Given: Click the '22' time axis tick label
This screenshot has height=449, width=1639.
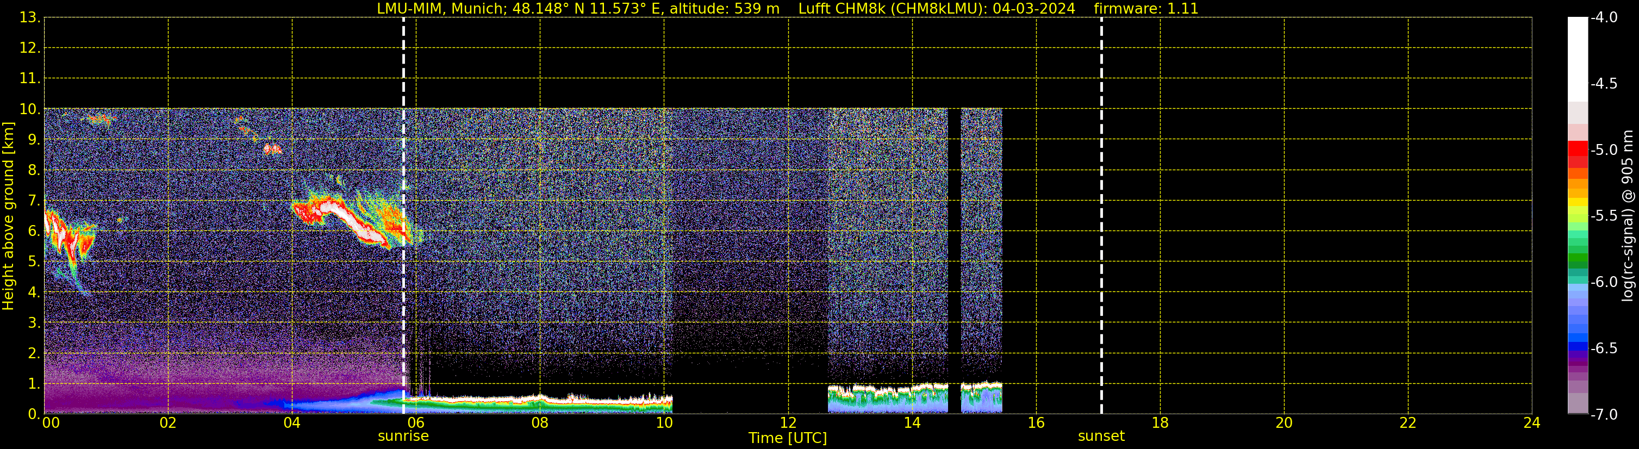Looking at the screenshot, I should tap(1408, 423).
